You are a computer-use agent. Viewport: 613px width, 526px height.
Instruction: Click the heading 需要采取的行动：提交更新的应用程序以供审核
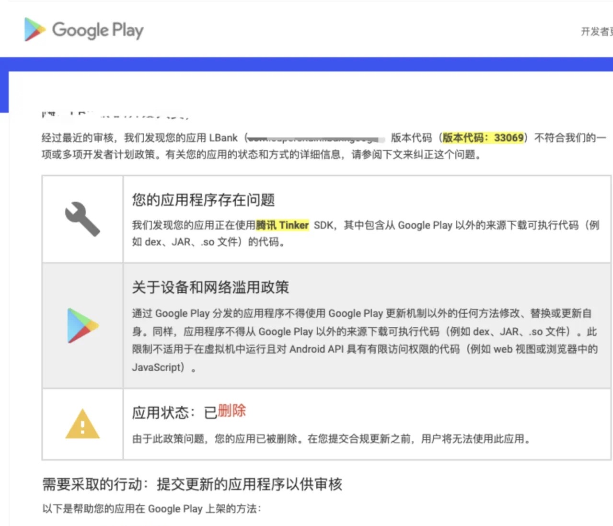[192, 484]
